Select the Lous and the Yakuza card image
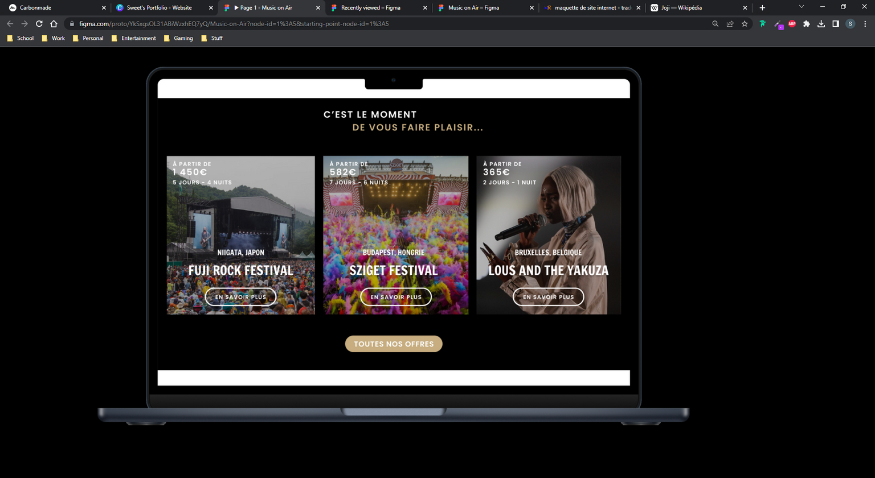 [x=549, y=235]
